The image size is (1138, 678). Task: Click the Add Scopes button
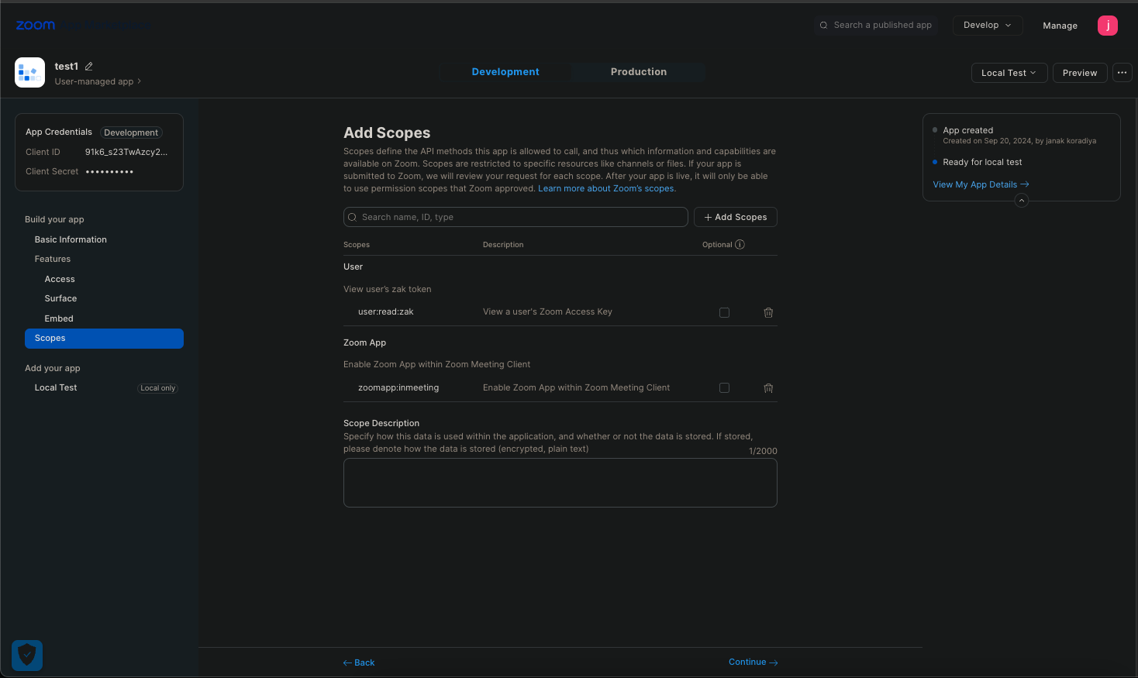(x=736, y=217)
